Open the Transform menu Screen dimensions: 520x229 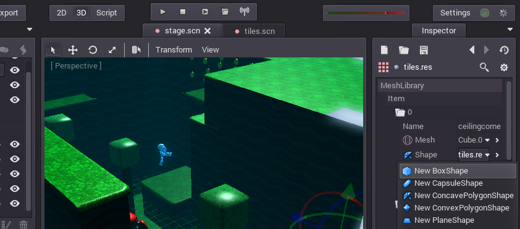point(174,50)
